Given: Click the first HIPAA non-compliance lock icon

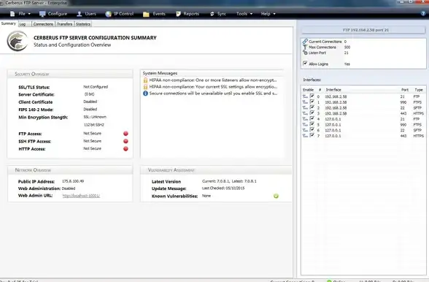Looking at the screenshot, I should click(x=145, y=80).
